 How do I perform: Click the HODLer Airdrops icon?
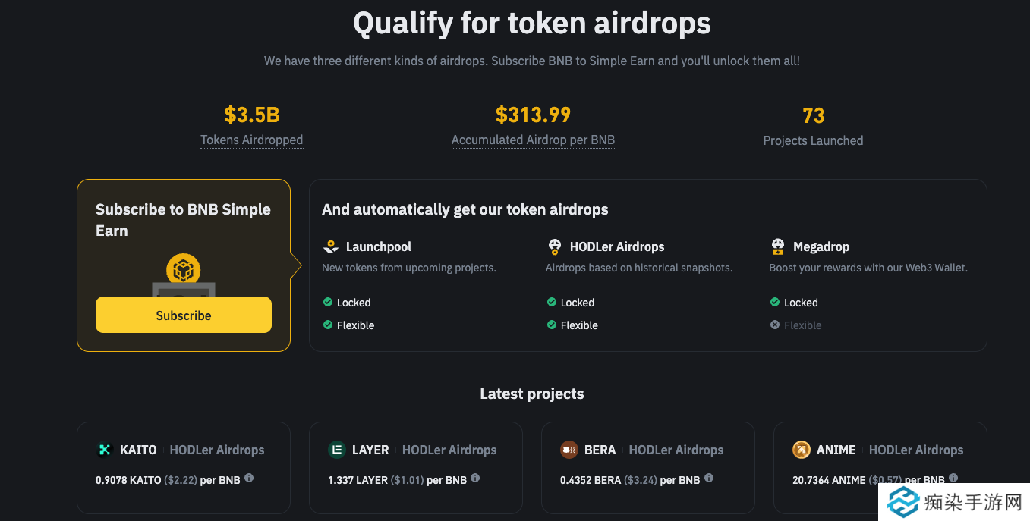point(554,246)
